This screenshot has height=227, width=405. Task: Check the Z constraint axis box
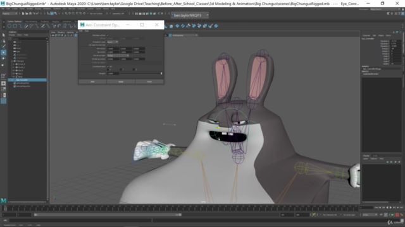coord(134,69)
